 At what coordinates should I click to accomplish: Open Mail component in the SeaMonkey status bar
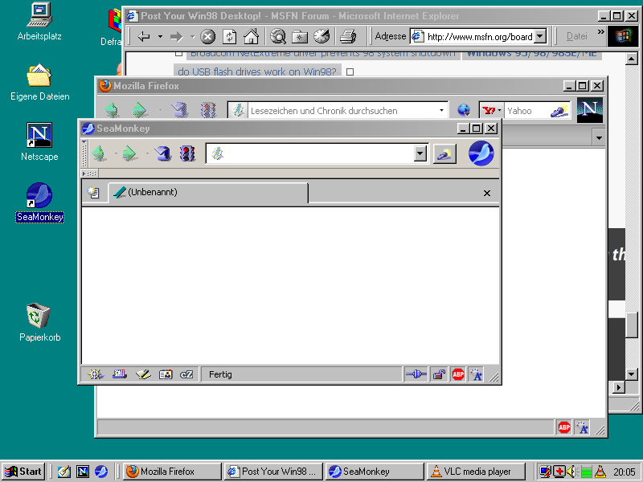point(119,374)
